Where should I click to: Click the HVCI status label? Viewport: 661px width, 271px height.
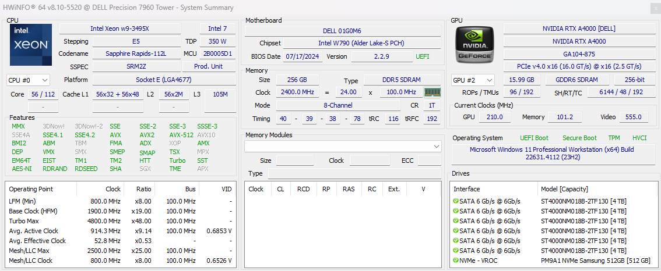click(x=639, y=138)
